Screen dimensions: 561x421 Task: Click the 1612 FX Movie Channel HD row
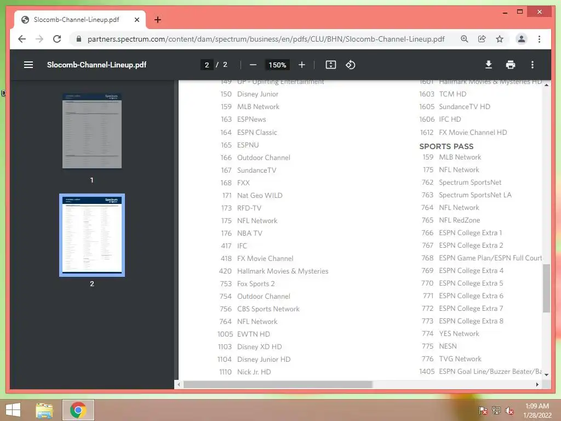tap(463, 133)
